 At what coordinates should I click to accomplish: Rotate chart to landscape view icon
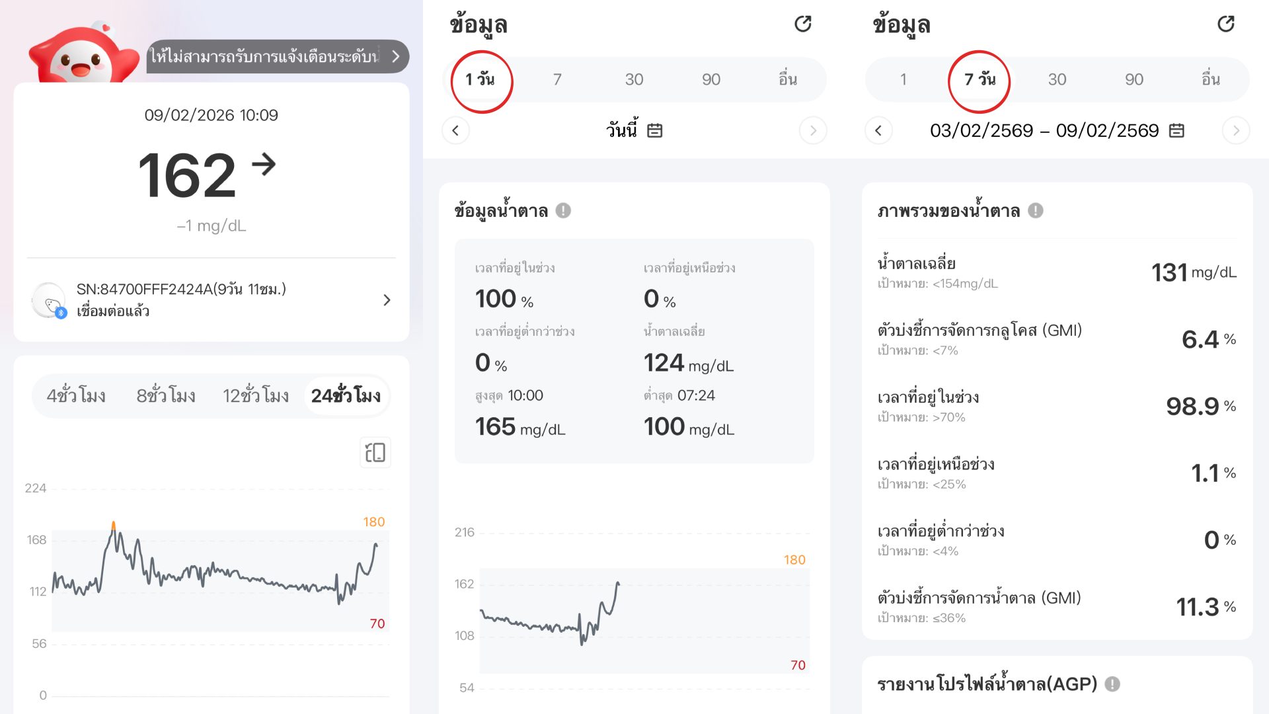pos(375,453)
